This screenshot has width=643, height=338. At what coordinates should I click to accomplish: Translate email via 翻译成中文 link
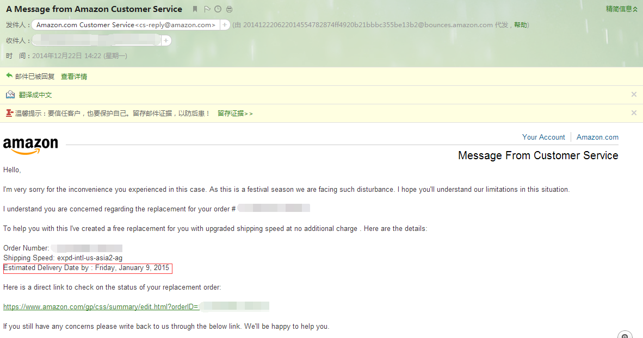pos(35,95)
